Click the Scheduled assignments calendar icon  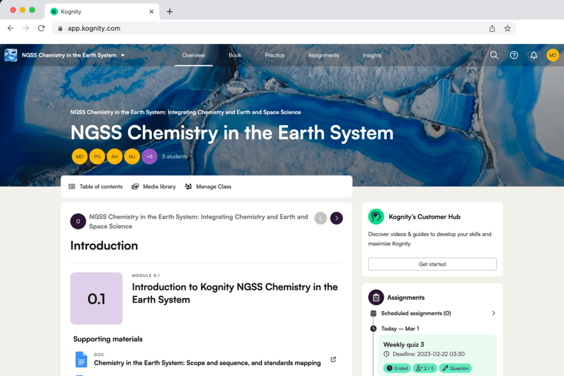tap(374, 313)
